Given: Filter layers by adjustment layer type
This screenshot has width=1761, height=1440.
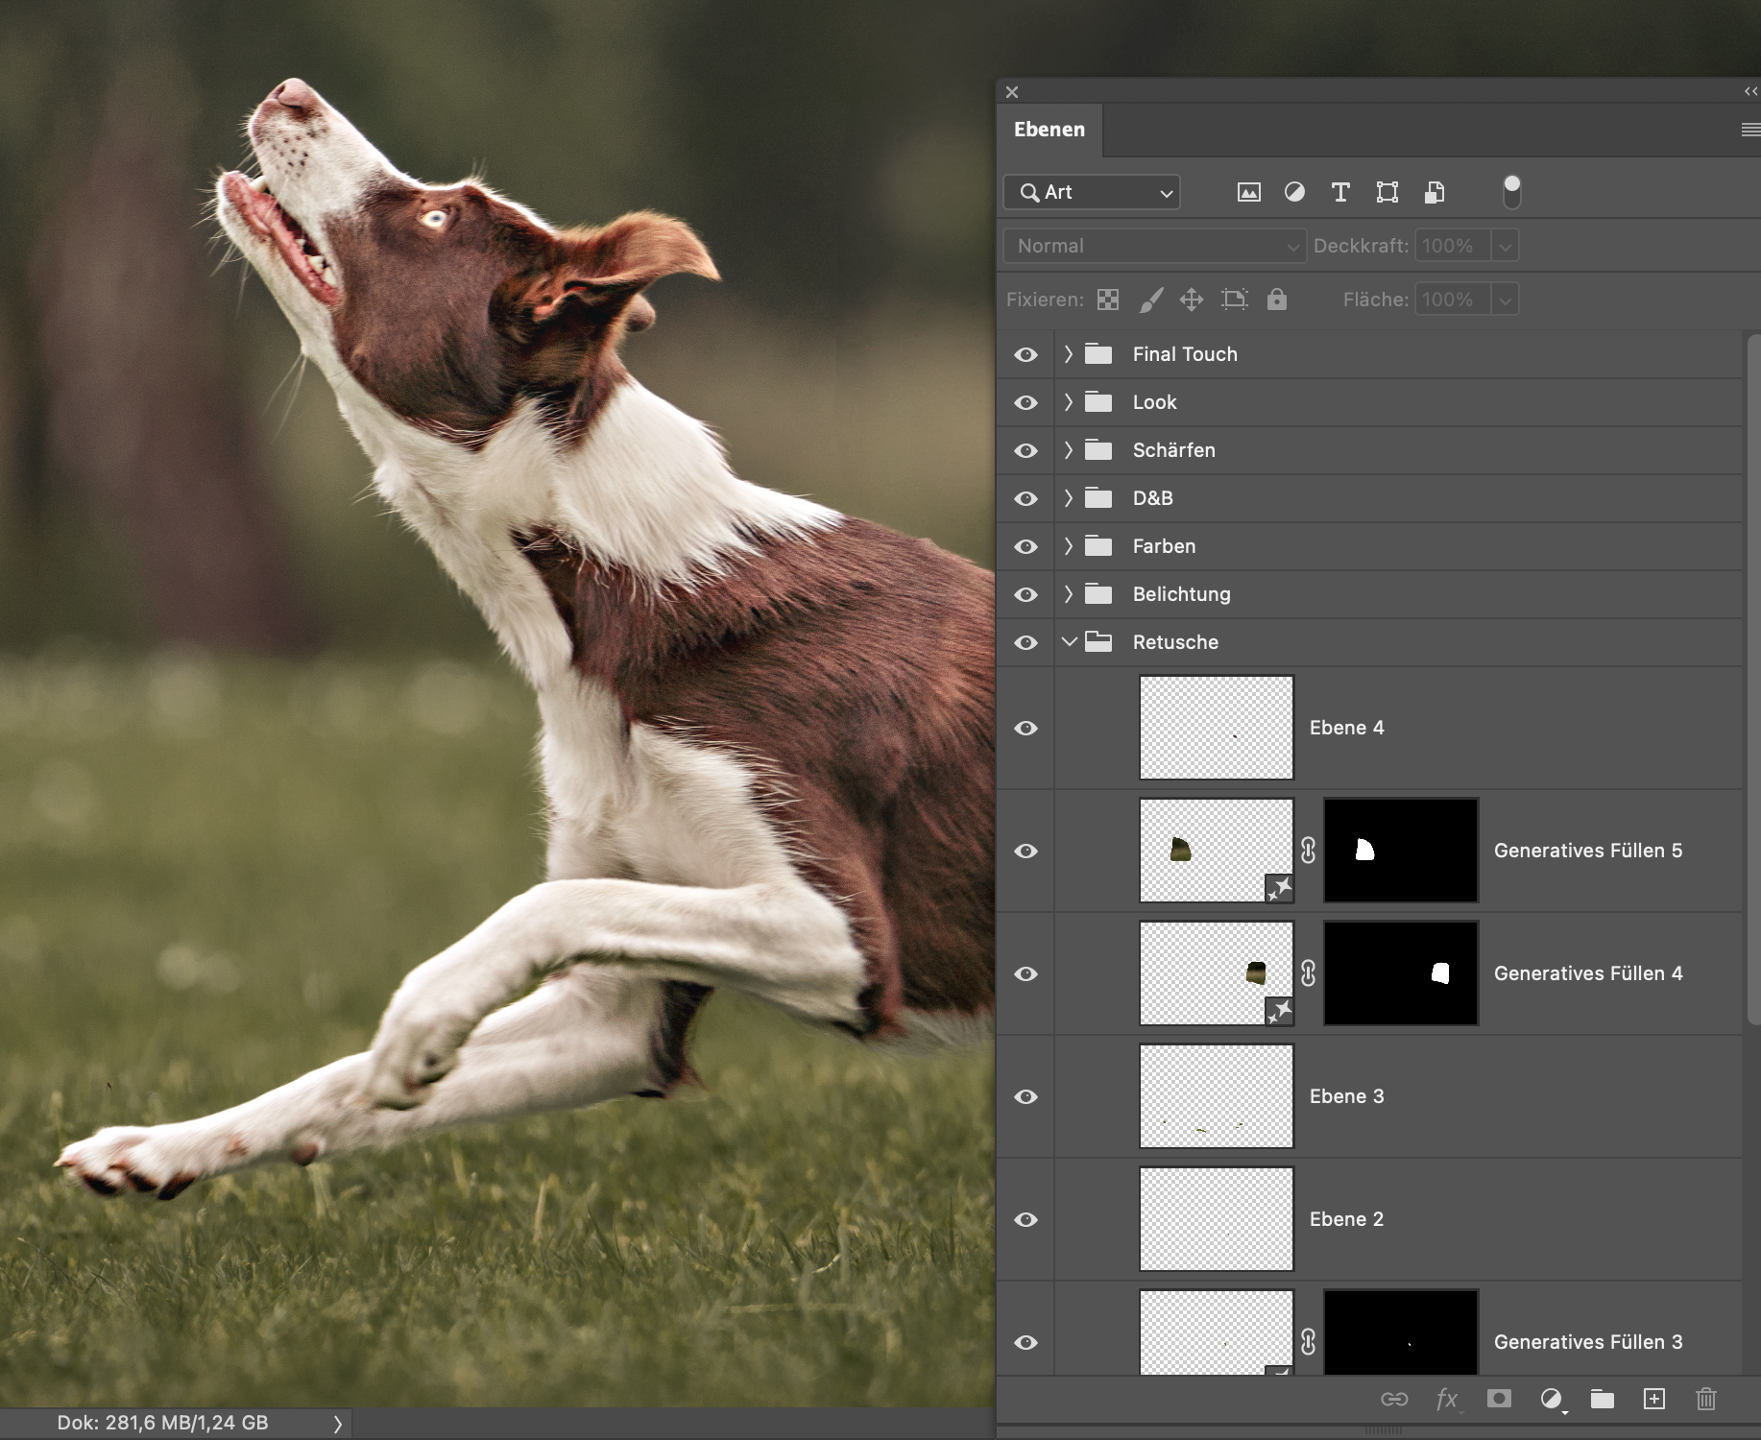Looking at the screenshot, I should coord(1294,192).
